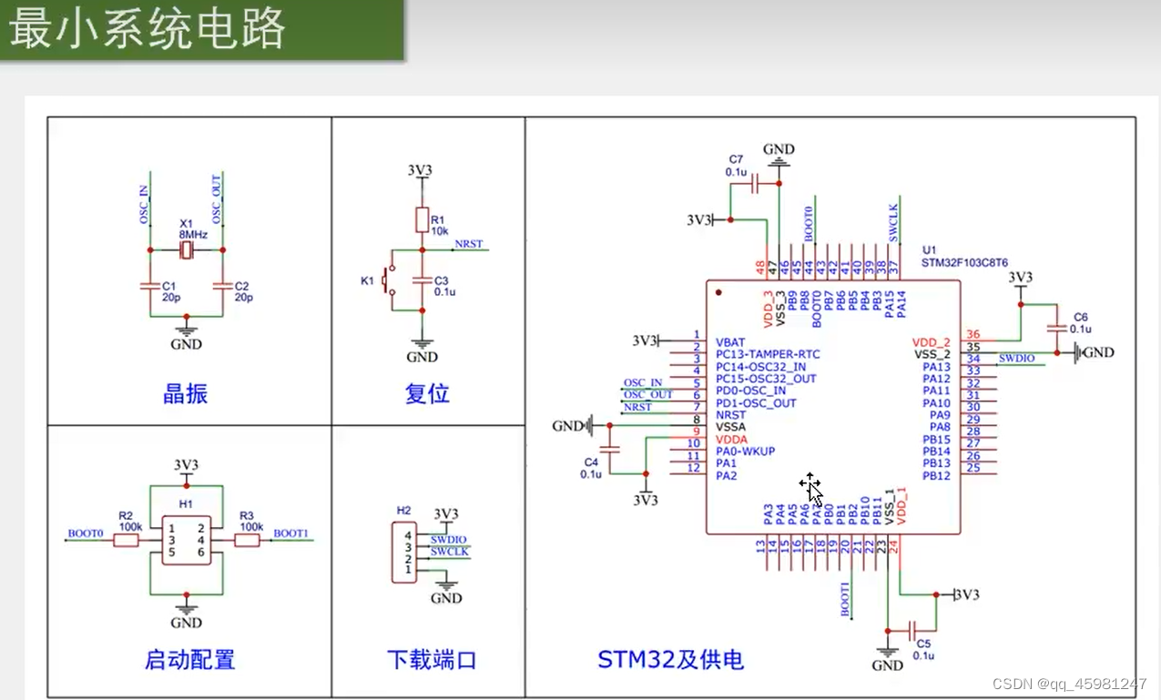Click the VDDA pin name
1161x700 pixels.
point(731,439)
